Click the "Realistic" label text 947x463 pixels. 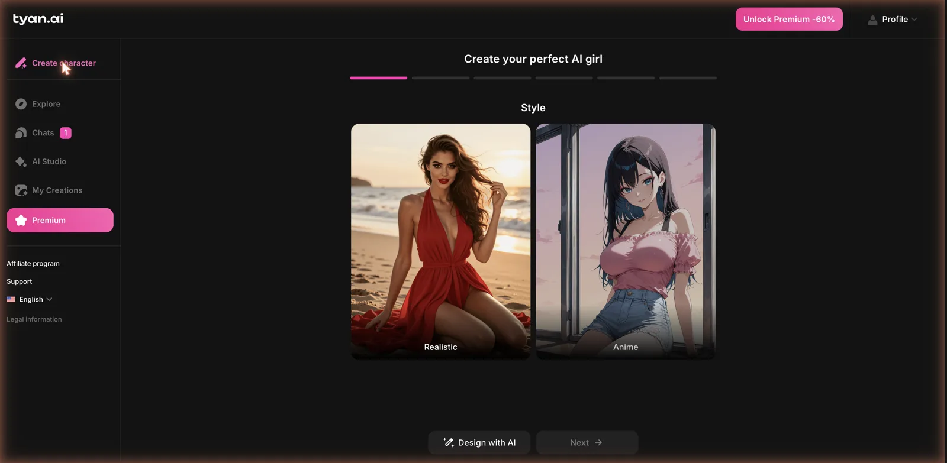click(x=440, y=347)
